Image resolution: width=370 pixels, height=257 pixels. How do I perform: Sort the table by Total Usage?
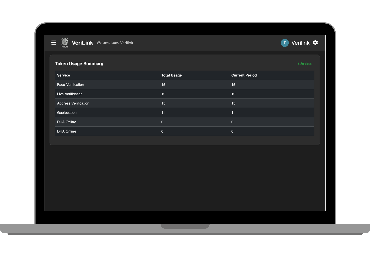pos(171,75)
